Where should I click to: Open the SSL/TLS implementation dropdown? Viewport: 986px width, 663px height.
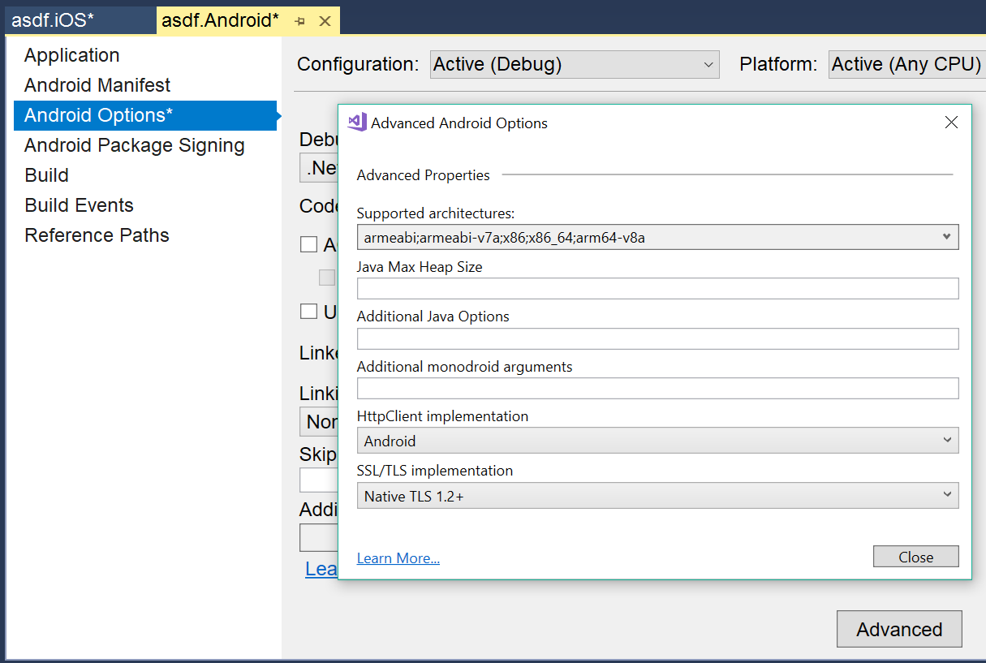click(x=657, y=495)
